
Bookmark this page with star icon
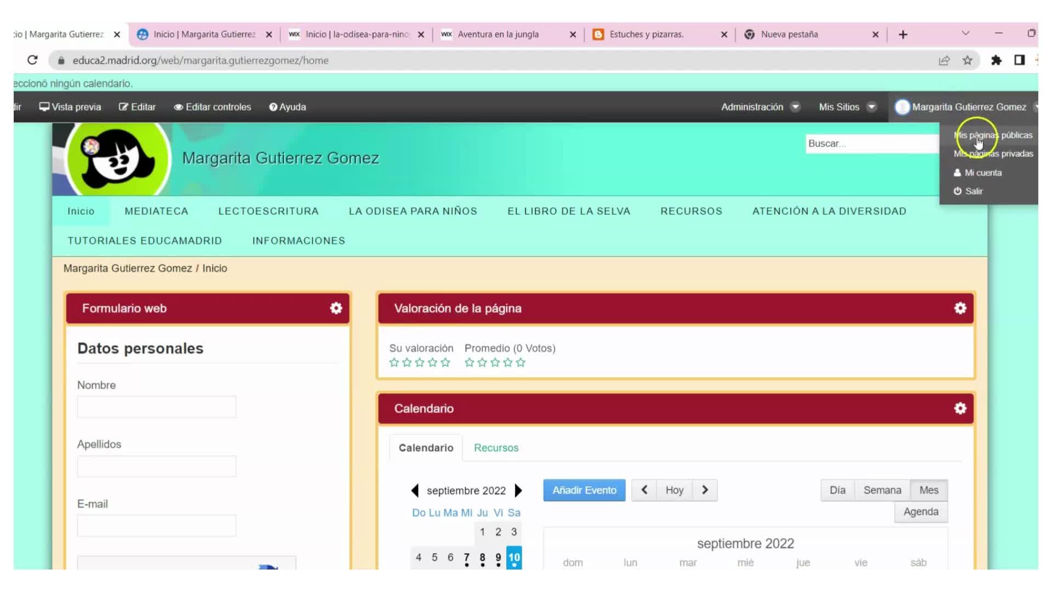pyautogui.click(x=968, y=60)
